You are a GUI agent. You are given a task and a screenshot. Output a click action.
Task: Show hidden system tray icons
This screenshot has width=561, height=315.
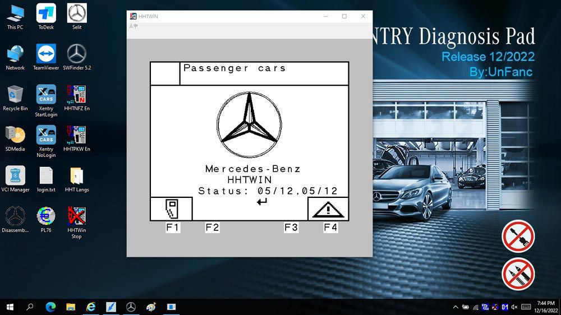pos(456,307)
